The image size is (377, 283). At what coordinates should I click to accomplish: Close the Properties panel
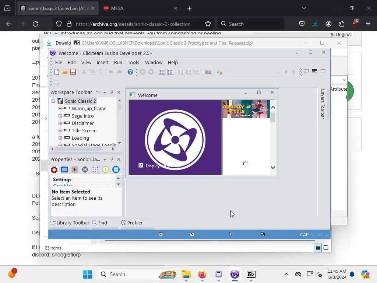(119, 159)
